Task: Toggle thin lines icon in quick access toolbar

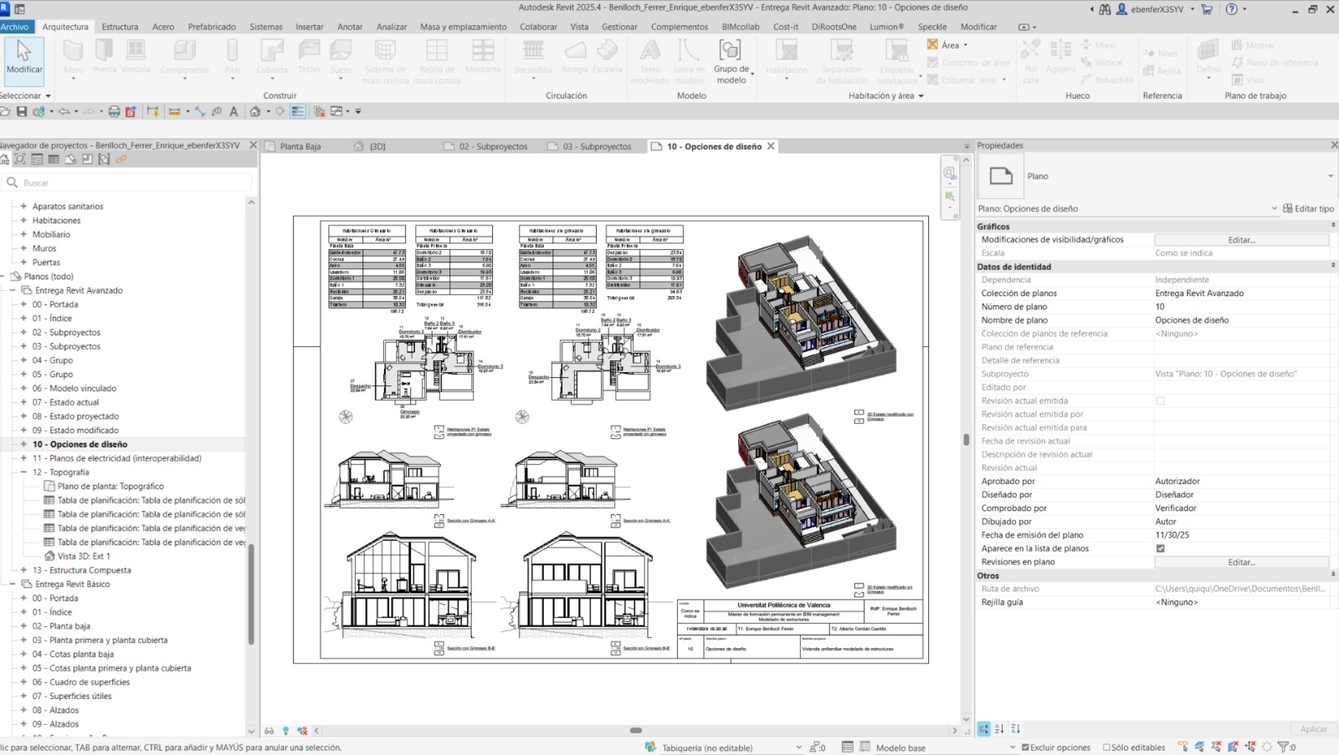Action: 298,111
